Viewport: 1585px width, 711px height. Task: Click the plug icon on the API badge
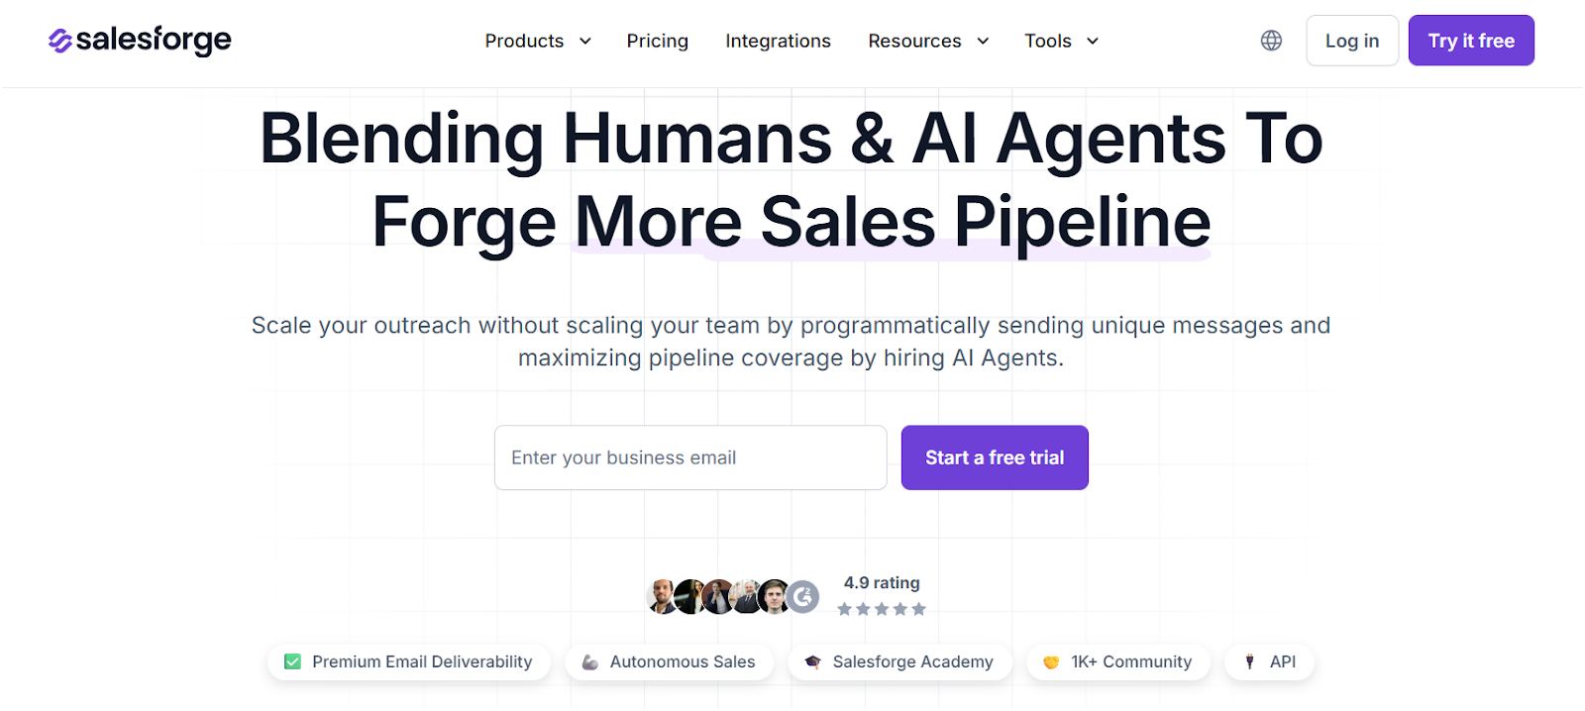(1249, 661)
